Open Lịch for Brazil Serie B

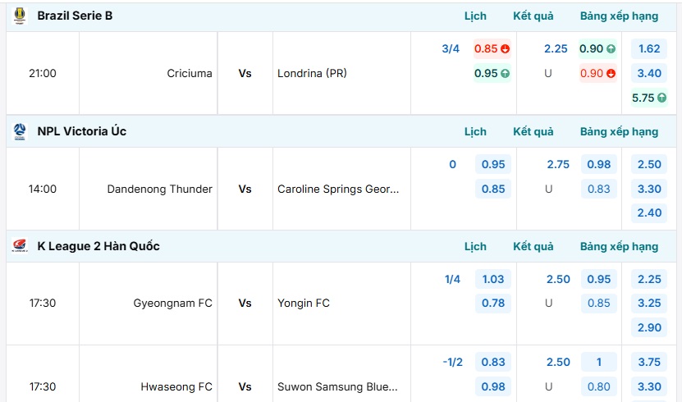[475, 16]
